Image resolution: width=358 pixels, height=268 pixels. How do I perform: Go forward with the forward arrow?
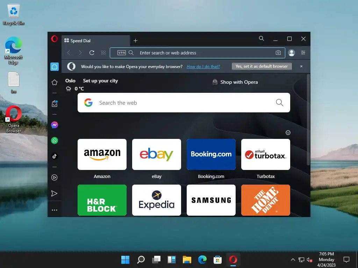click(x=80, y=53)
